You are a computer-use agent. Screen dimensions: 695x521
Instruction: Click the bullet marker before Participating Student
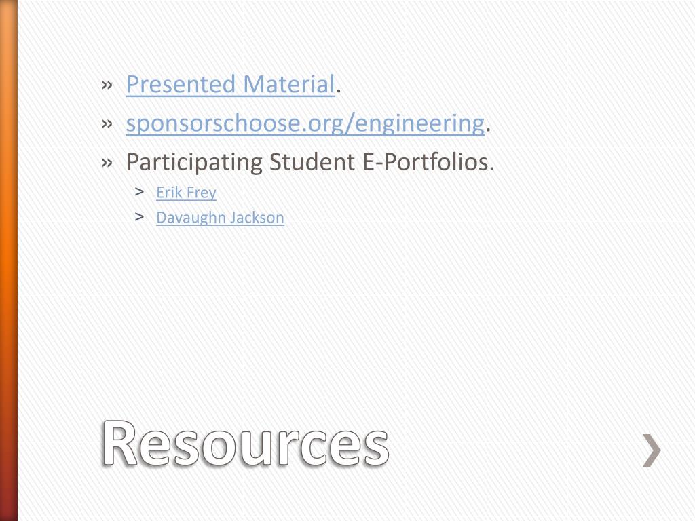point(107,163)
